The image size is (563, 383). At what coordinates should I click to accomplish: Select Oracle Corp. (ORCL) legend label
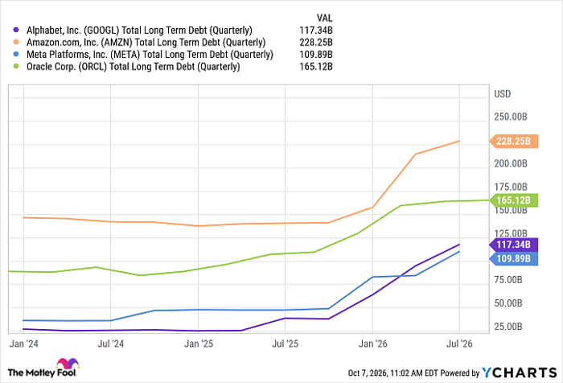tap(134, 67)
